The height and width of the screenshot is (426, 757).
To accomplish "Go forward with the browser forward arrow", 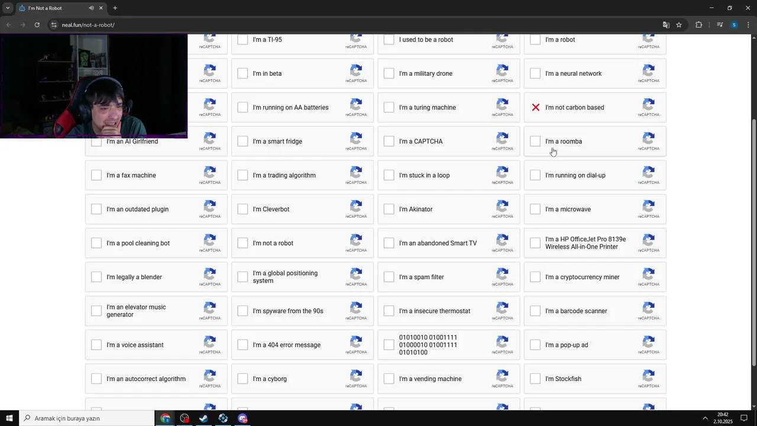I will click(23, 25).
